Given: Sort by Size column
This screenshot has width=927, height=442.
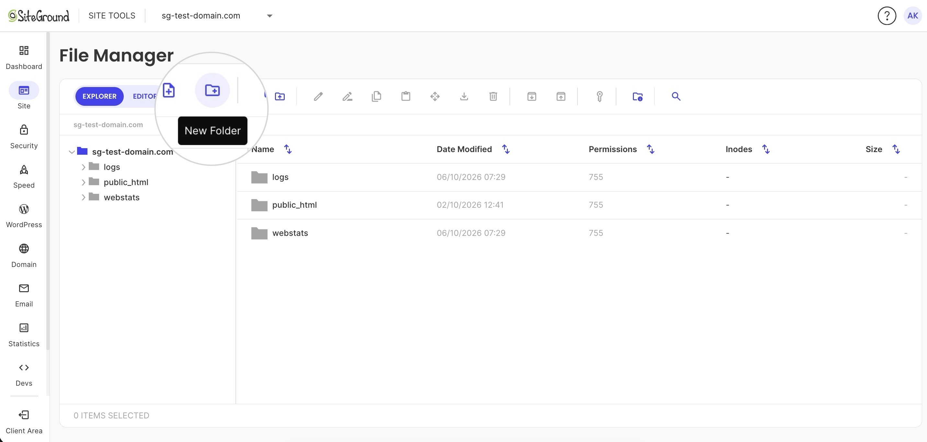Looking at the screenshot, I should pos(896,149).
